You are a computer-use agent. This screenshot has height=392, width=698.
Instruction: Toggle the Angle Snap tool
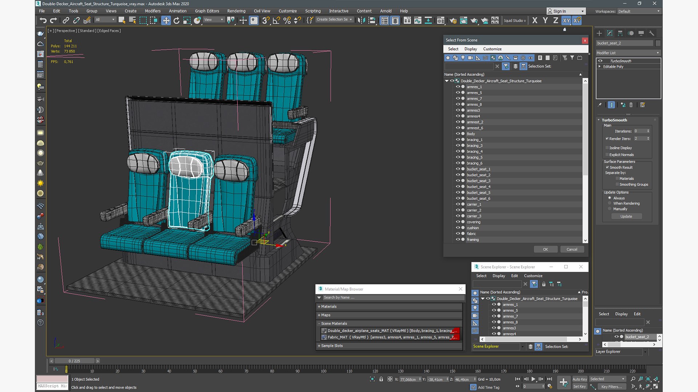pyautogui.click(x=276, y=20)
